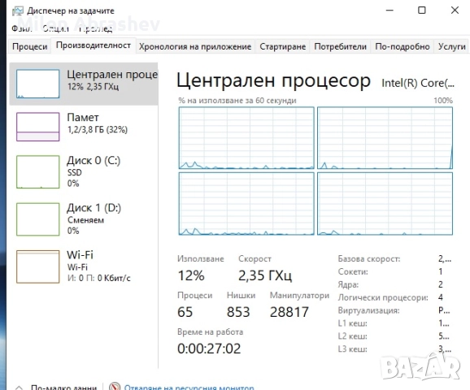Click the handles count 28817
This screenshot has width=470, height=390.
click(289, 312)
